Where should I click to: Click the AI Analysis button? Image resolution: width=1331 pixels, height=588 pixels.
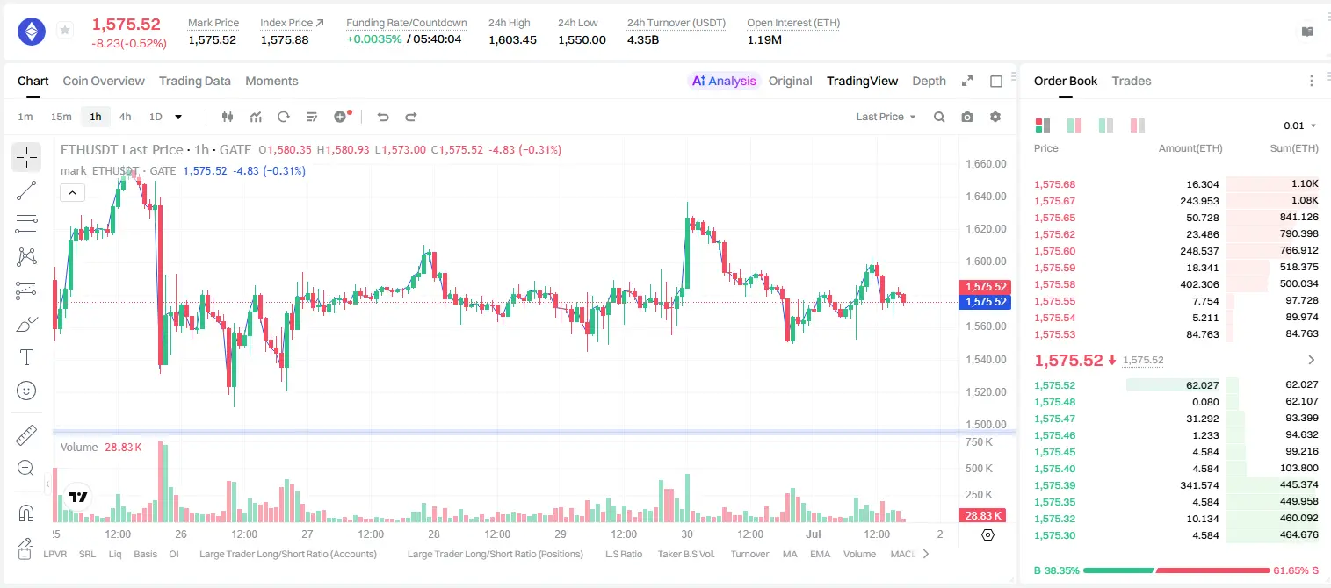(724, 81)
